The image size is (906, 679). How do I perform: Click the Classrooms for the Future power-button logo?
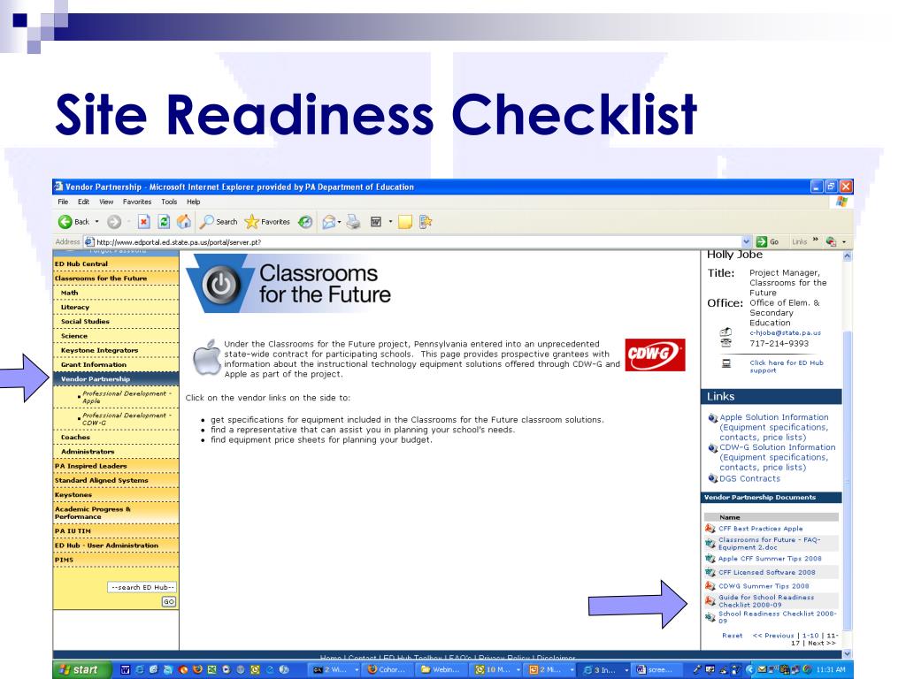220,285
